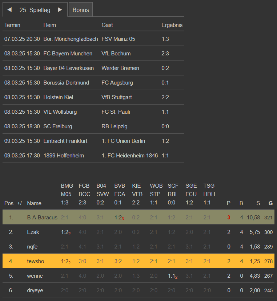Go to next matchday with right arrow
277x301 pixels.
60,10
